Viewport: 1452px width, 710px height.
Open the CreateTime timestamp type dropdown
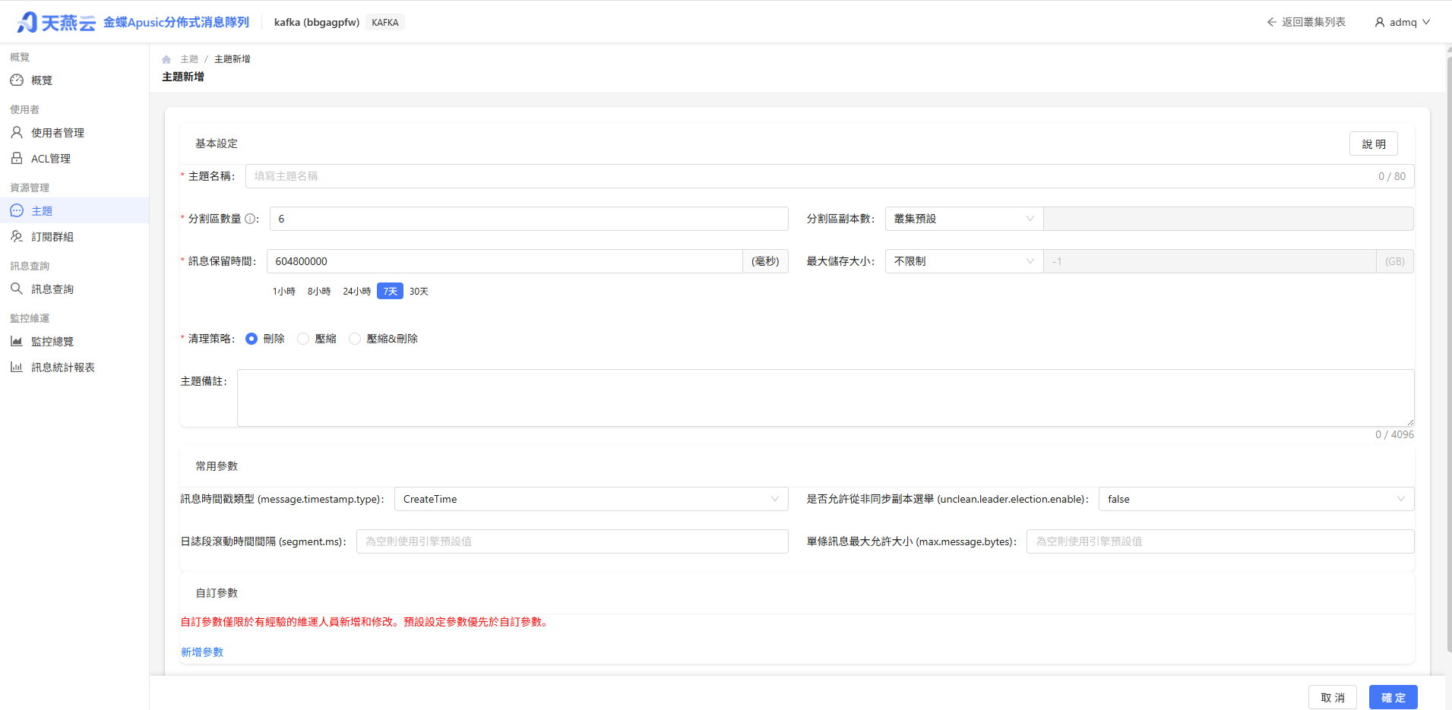[591, 499]
